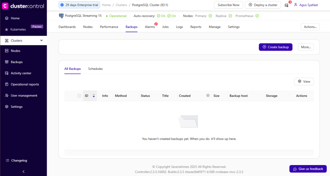Open the Alarms tab
Image resolution: width=330 pixels, height=176 pixels.
pos(150,27)
